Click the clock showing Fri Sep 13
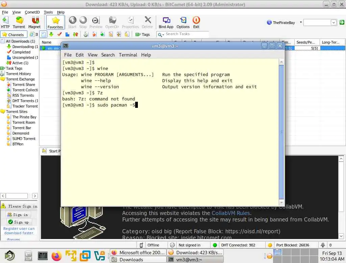Screen dimensions: 346x263 pyautogui.click(x=332, y=256)
